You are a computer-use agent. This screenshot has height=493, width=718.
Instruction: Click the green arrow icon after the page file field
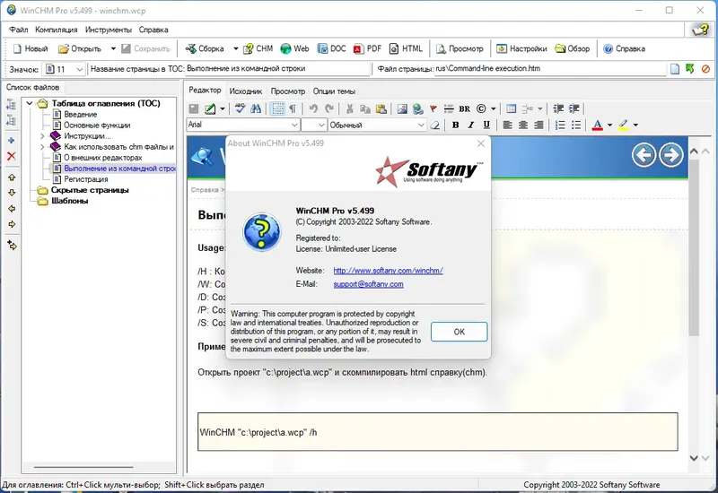click(689, 69)
